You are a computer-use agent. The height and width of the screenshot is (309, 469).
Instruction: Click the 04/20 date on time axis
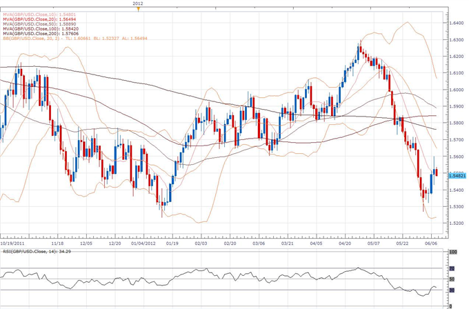pos(345,243)
